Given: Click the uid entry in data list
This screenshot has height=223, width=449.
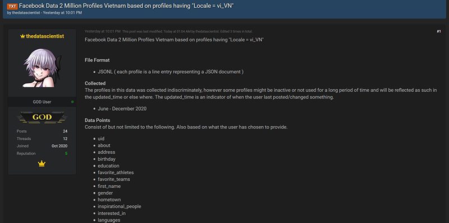Looking at the screenshot, I should coord(101,139).
